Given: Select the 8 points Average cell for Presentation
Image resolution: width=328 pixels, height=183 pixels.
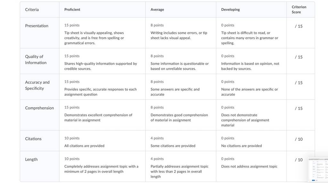Looking at the screenshot, I should pyautogui.click(x=181, y=33).
